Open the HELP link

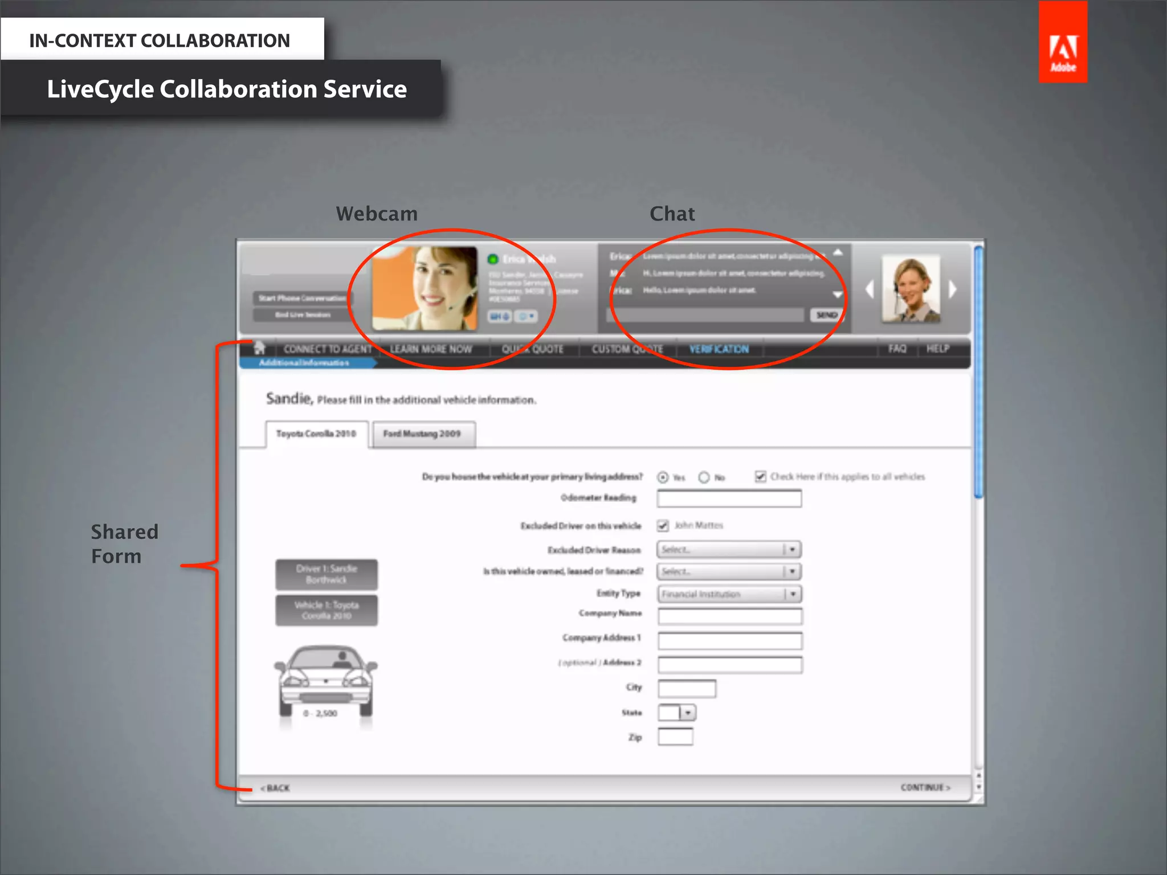click(x=938, y=348)
